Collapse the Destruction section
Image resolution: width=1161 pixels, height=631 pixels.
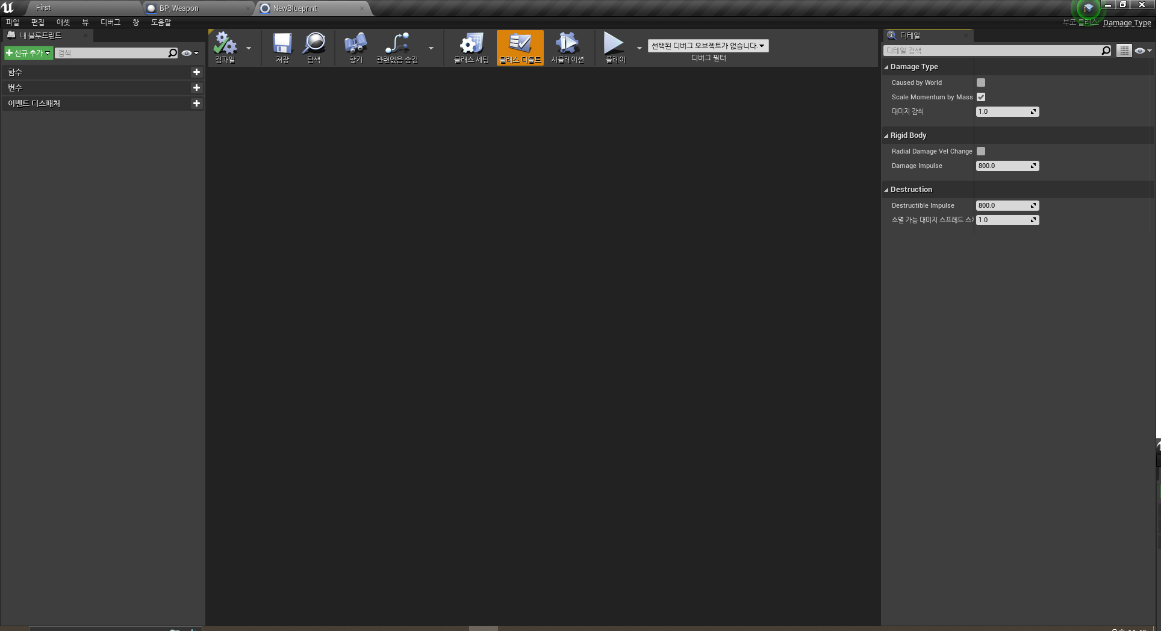point(886,190)
